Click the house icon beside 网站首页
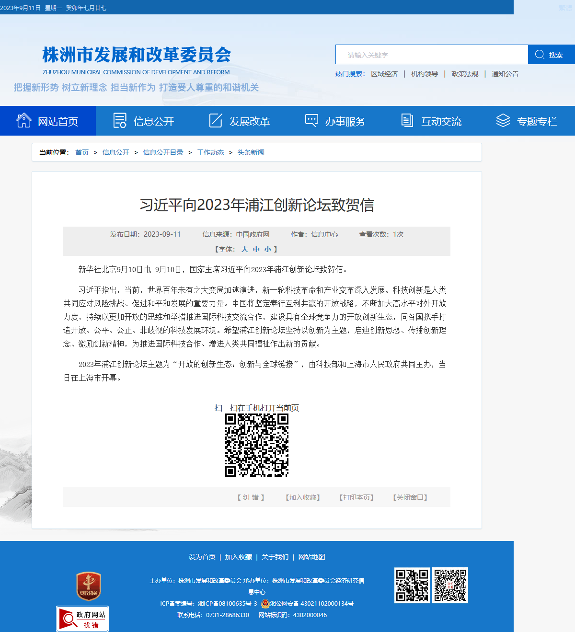 pos(24,120)
